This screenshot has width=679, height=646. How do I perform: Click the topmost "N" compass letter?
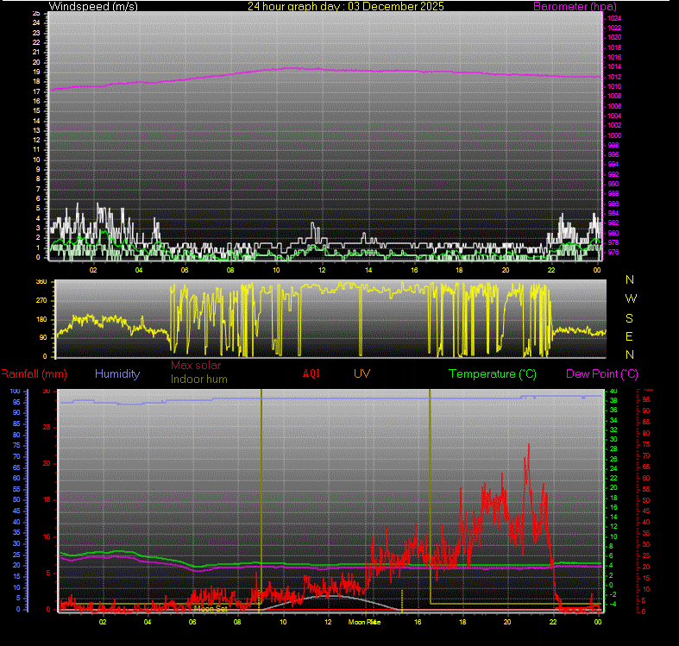coord(630,279)
